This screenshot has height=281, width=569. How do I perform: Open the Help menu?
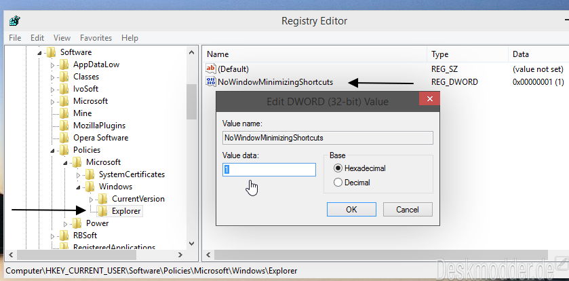coord(130,38)
